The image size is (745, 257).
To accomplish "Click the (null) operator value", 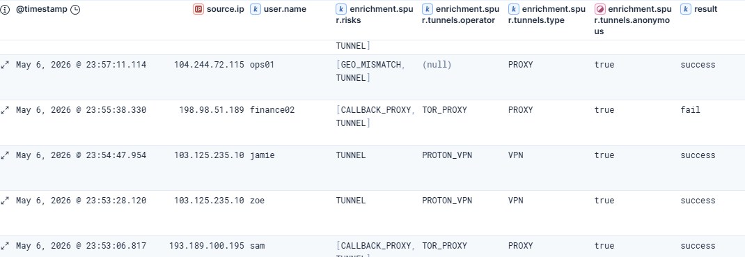I will (x=437, y=65).
